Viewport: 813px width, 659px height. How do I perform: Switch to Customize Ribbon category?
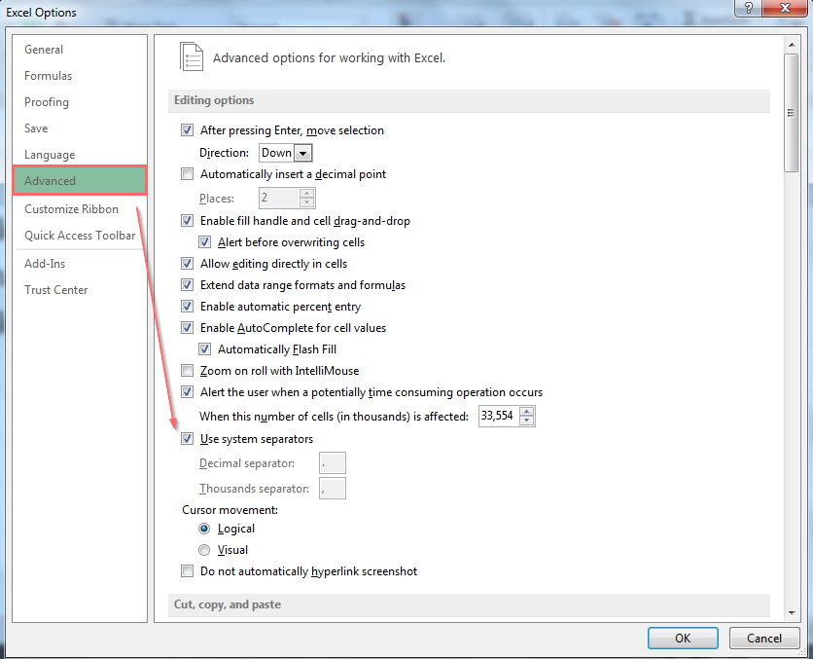[x=72, y=209]
